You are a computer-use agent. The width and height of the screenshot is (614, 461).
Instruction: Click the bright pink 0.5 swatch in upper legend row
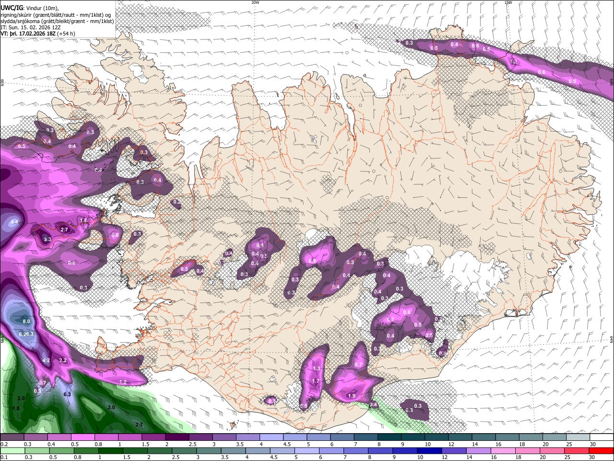coord(83,437)
